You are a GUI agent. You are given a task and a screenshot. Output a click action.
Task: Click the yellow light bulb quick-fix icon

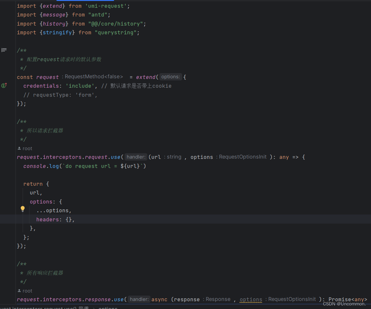tap(23, 209)
